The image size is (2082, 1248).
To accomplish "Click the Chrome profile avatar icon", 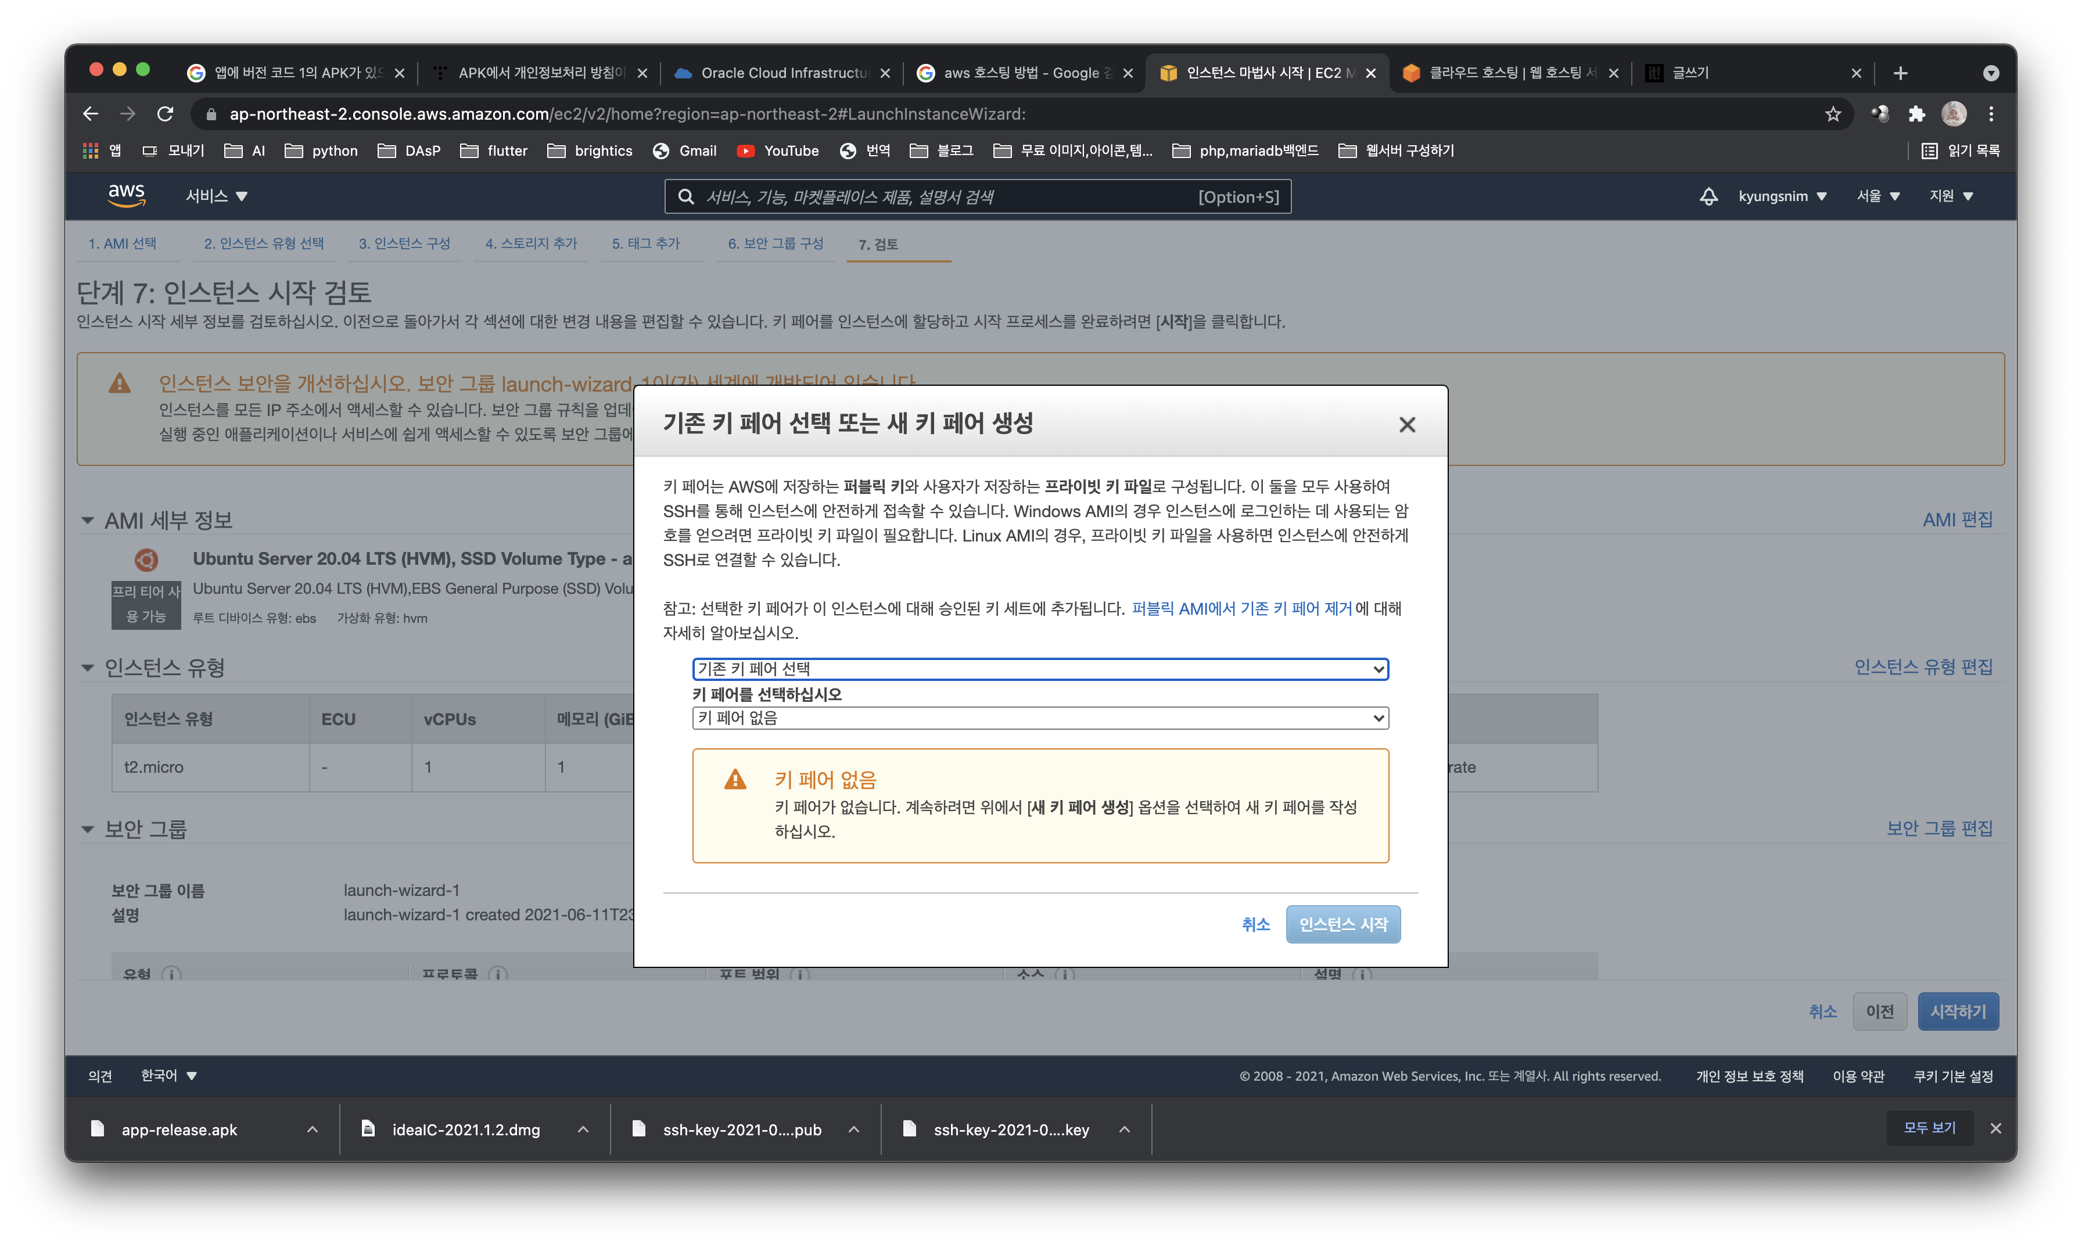I will [x=1954, y=114].
